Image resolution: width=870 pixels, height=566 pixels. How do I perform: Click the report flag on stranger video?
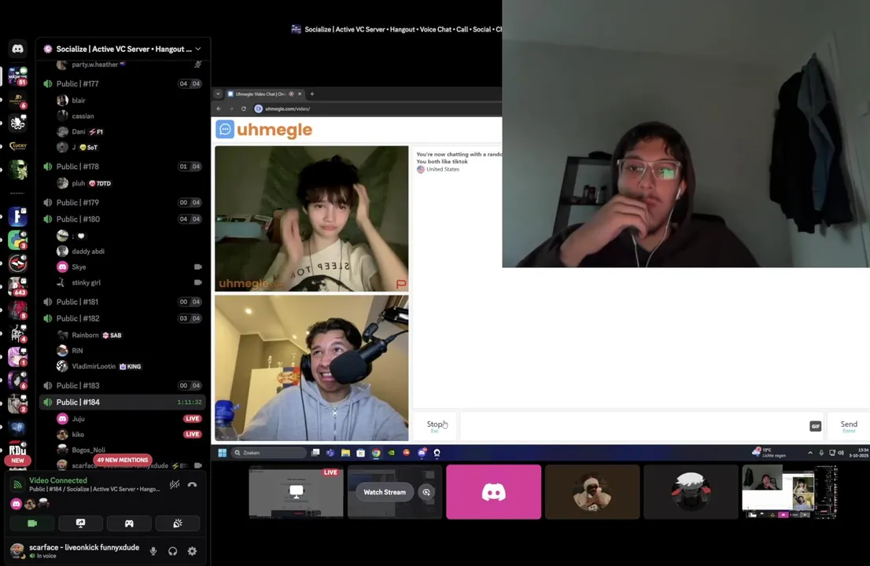[x=401, y=284]
